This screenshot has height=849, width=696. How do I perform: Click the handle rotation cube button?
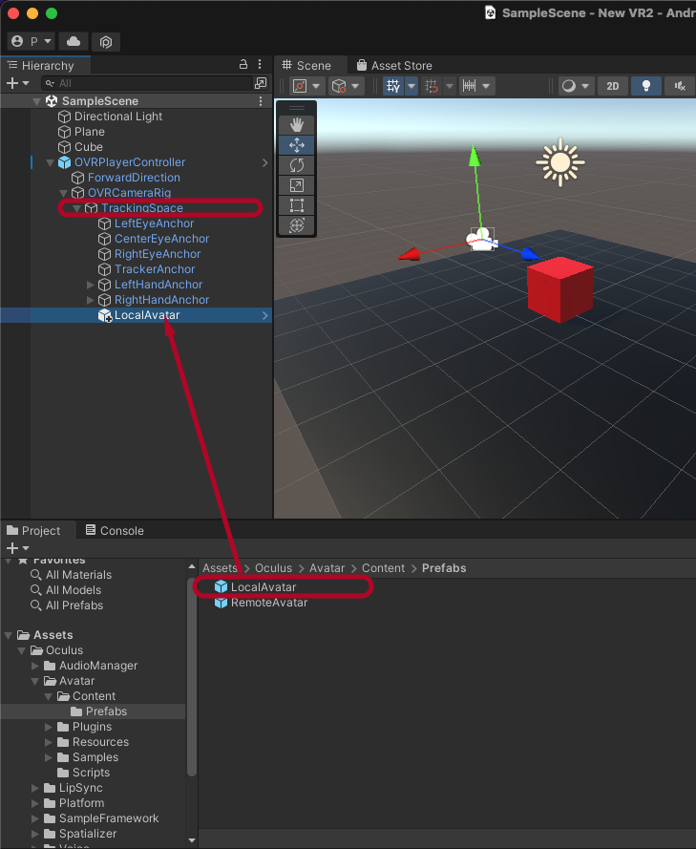(339, 86)
